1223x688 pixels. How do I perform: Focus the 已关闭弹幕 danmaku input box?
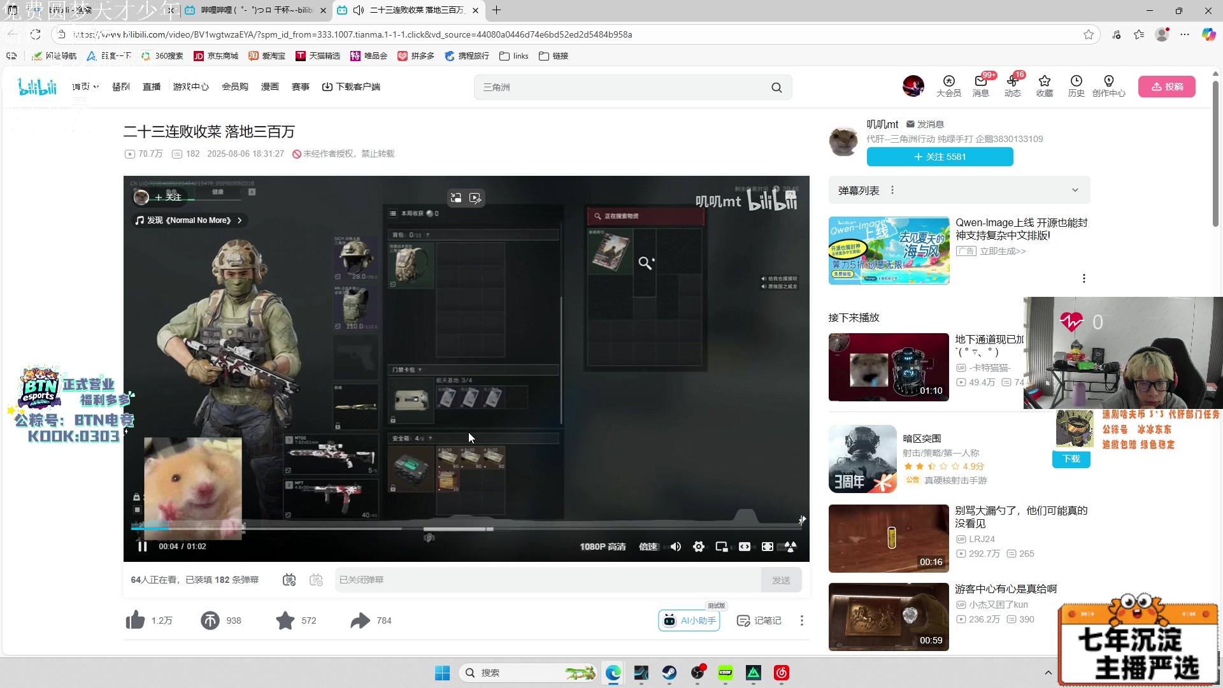pos(548,580)
